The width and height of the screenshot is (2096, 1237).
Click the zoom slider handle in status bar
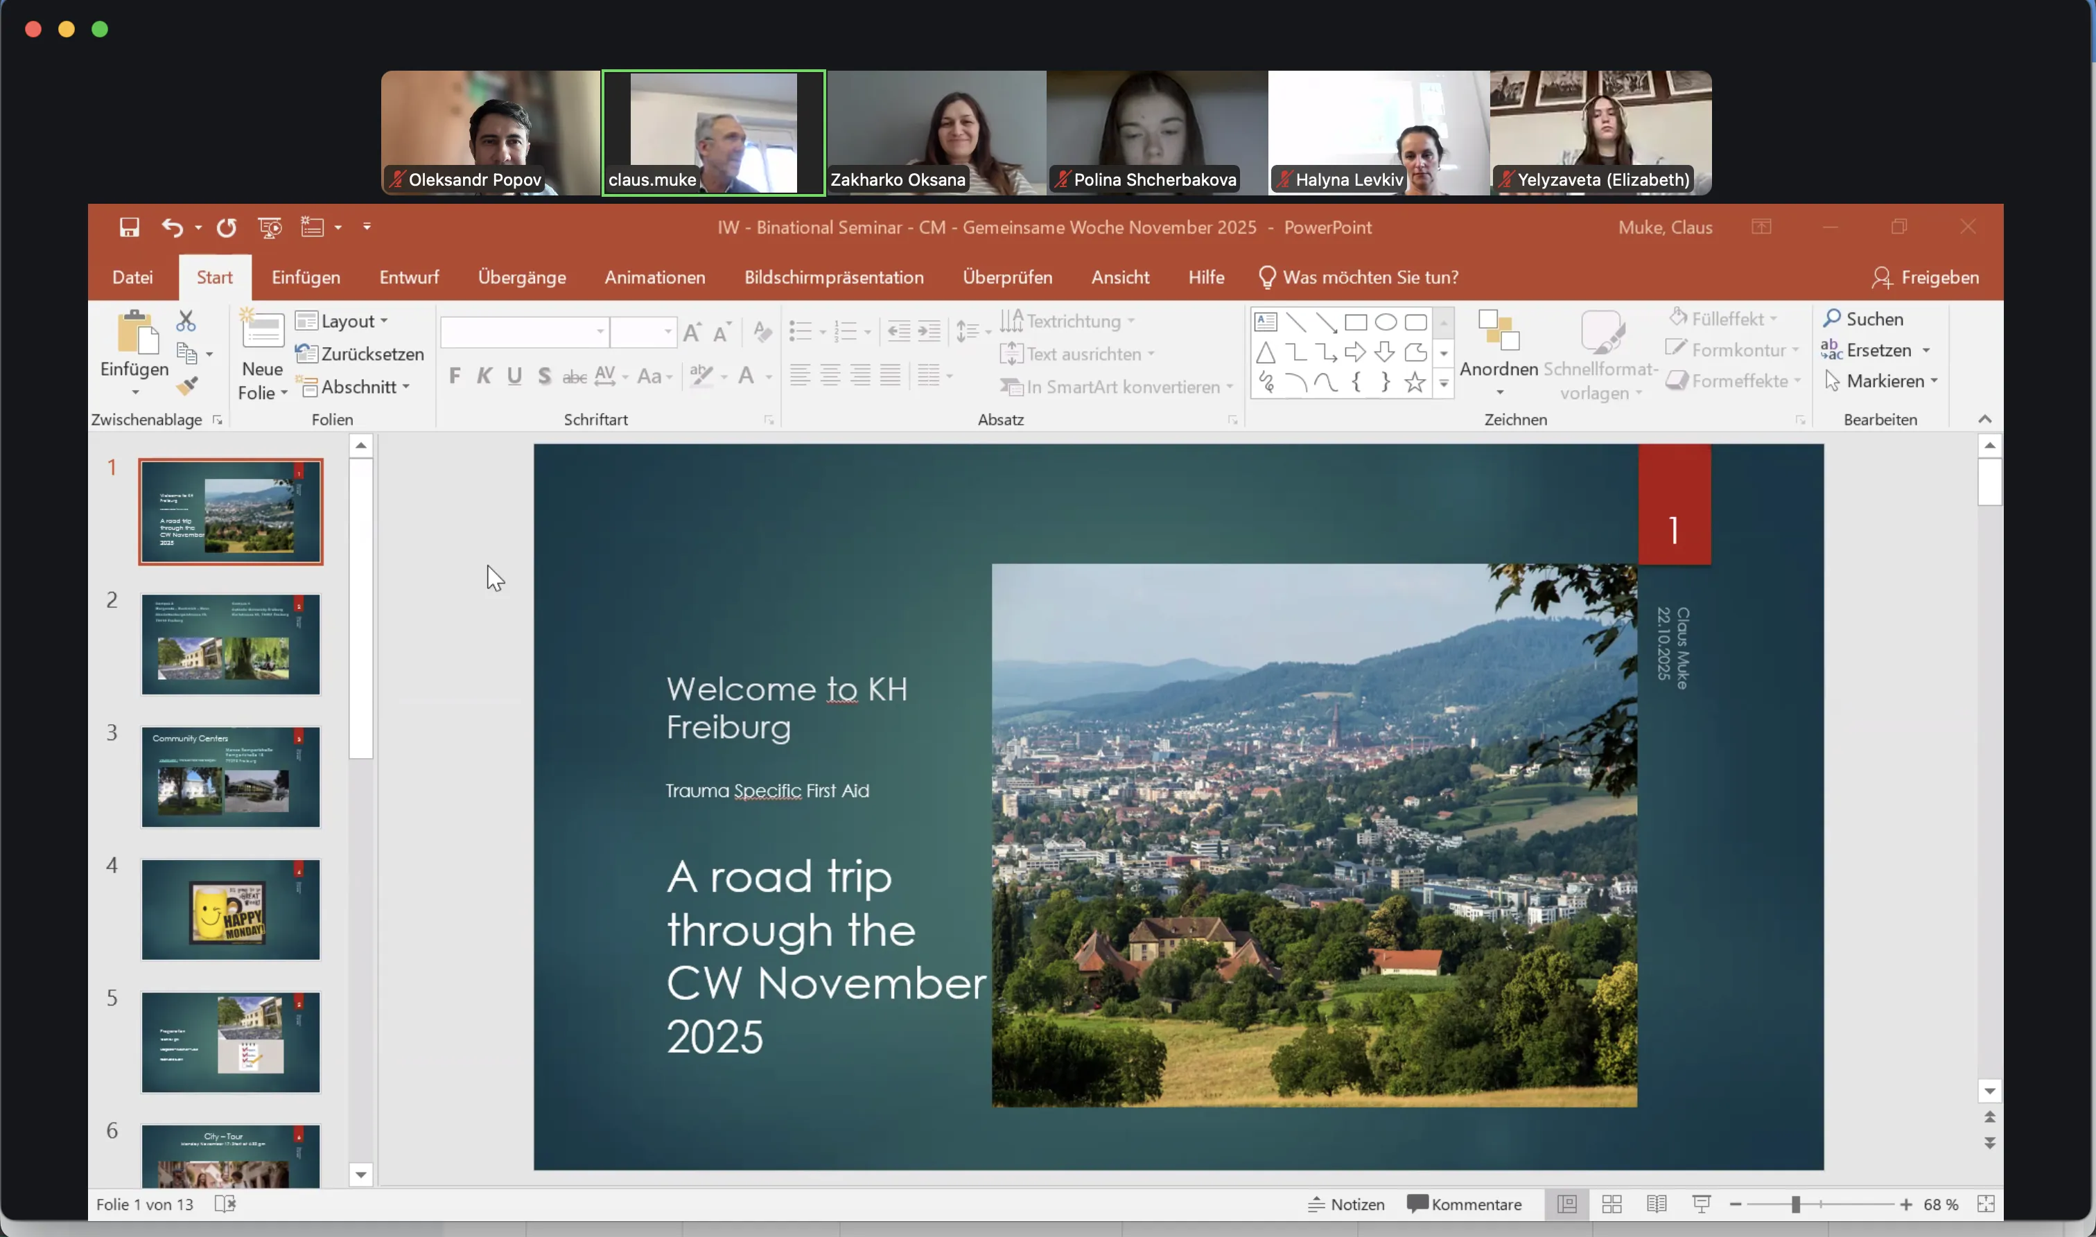(1795, 1204)
